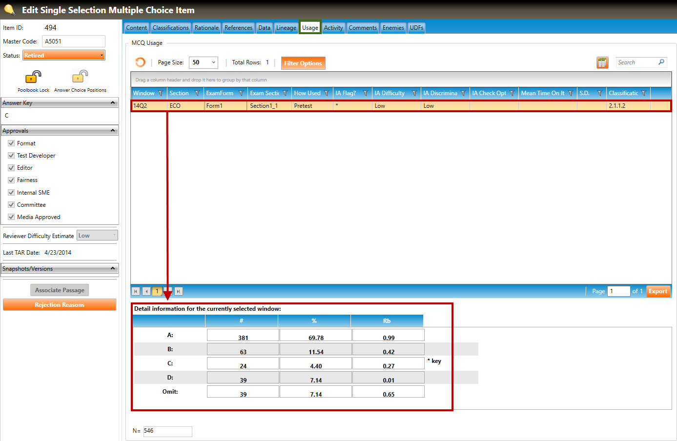Collapse the Approvals section

tap(113, 131)
